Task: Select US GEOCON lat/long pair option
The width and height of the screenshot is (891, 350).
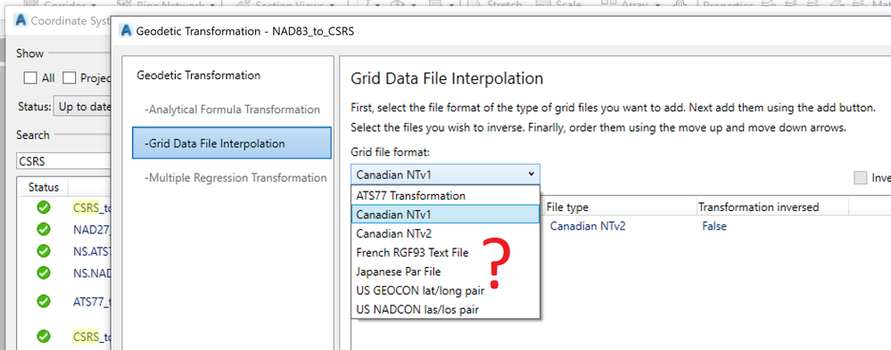Action: coord(445,291)
